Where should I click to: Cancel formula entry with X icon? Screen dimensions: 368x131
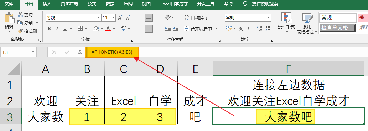(x=54, y=52)
